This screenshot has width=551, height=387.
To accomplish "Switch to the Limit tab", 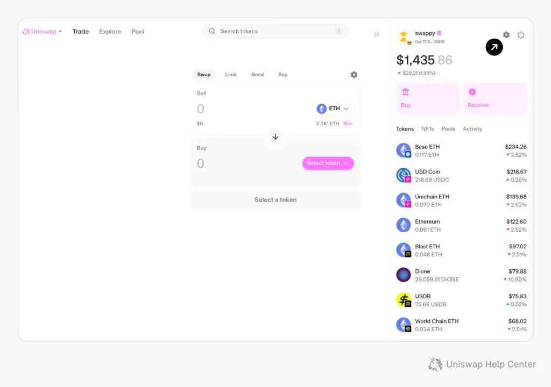I will point(231,75).
